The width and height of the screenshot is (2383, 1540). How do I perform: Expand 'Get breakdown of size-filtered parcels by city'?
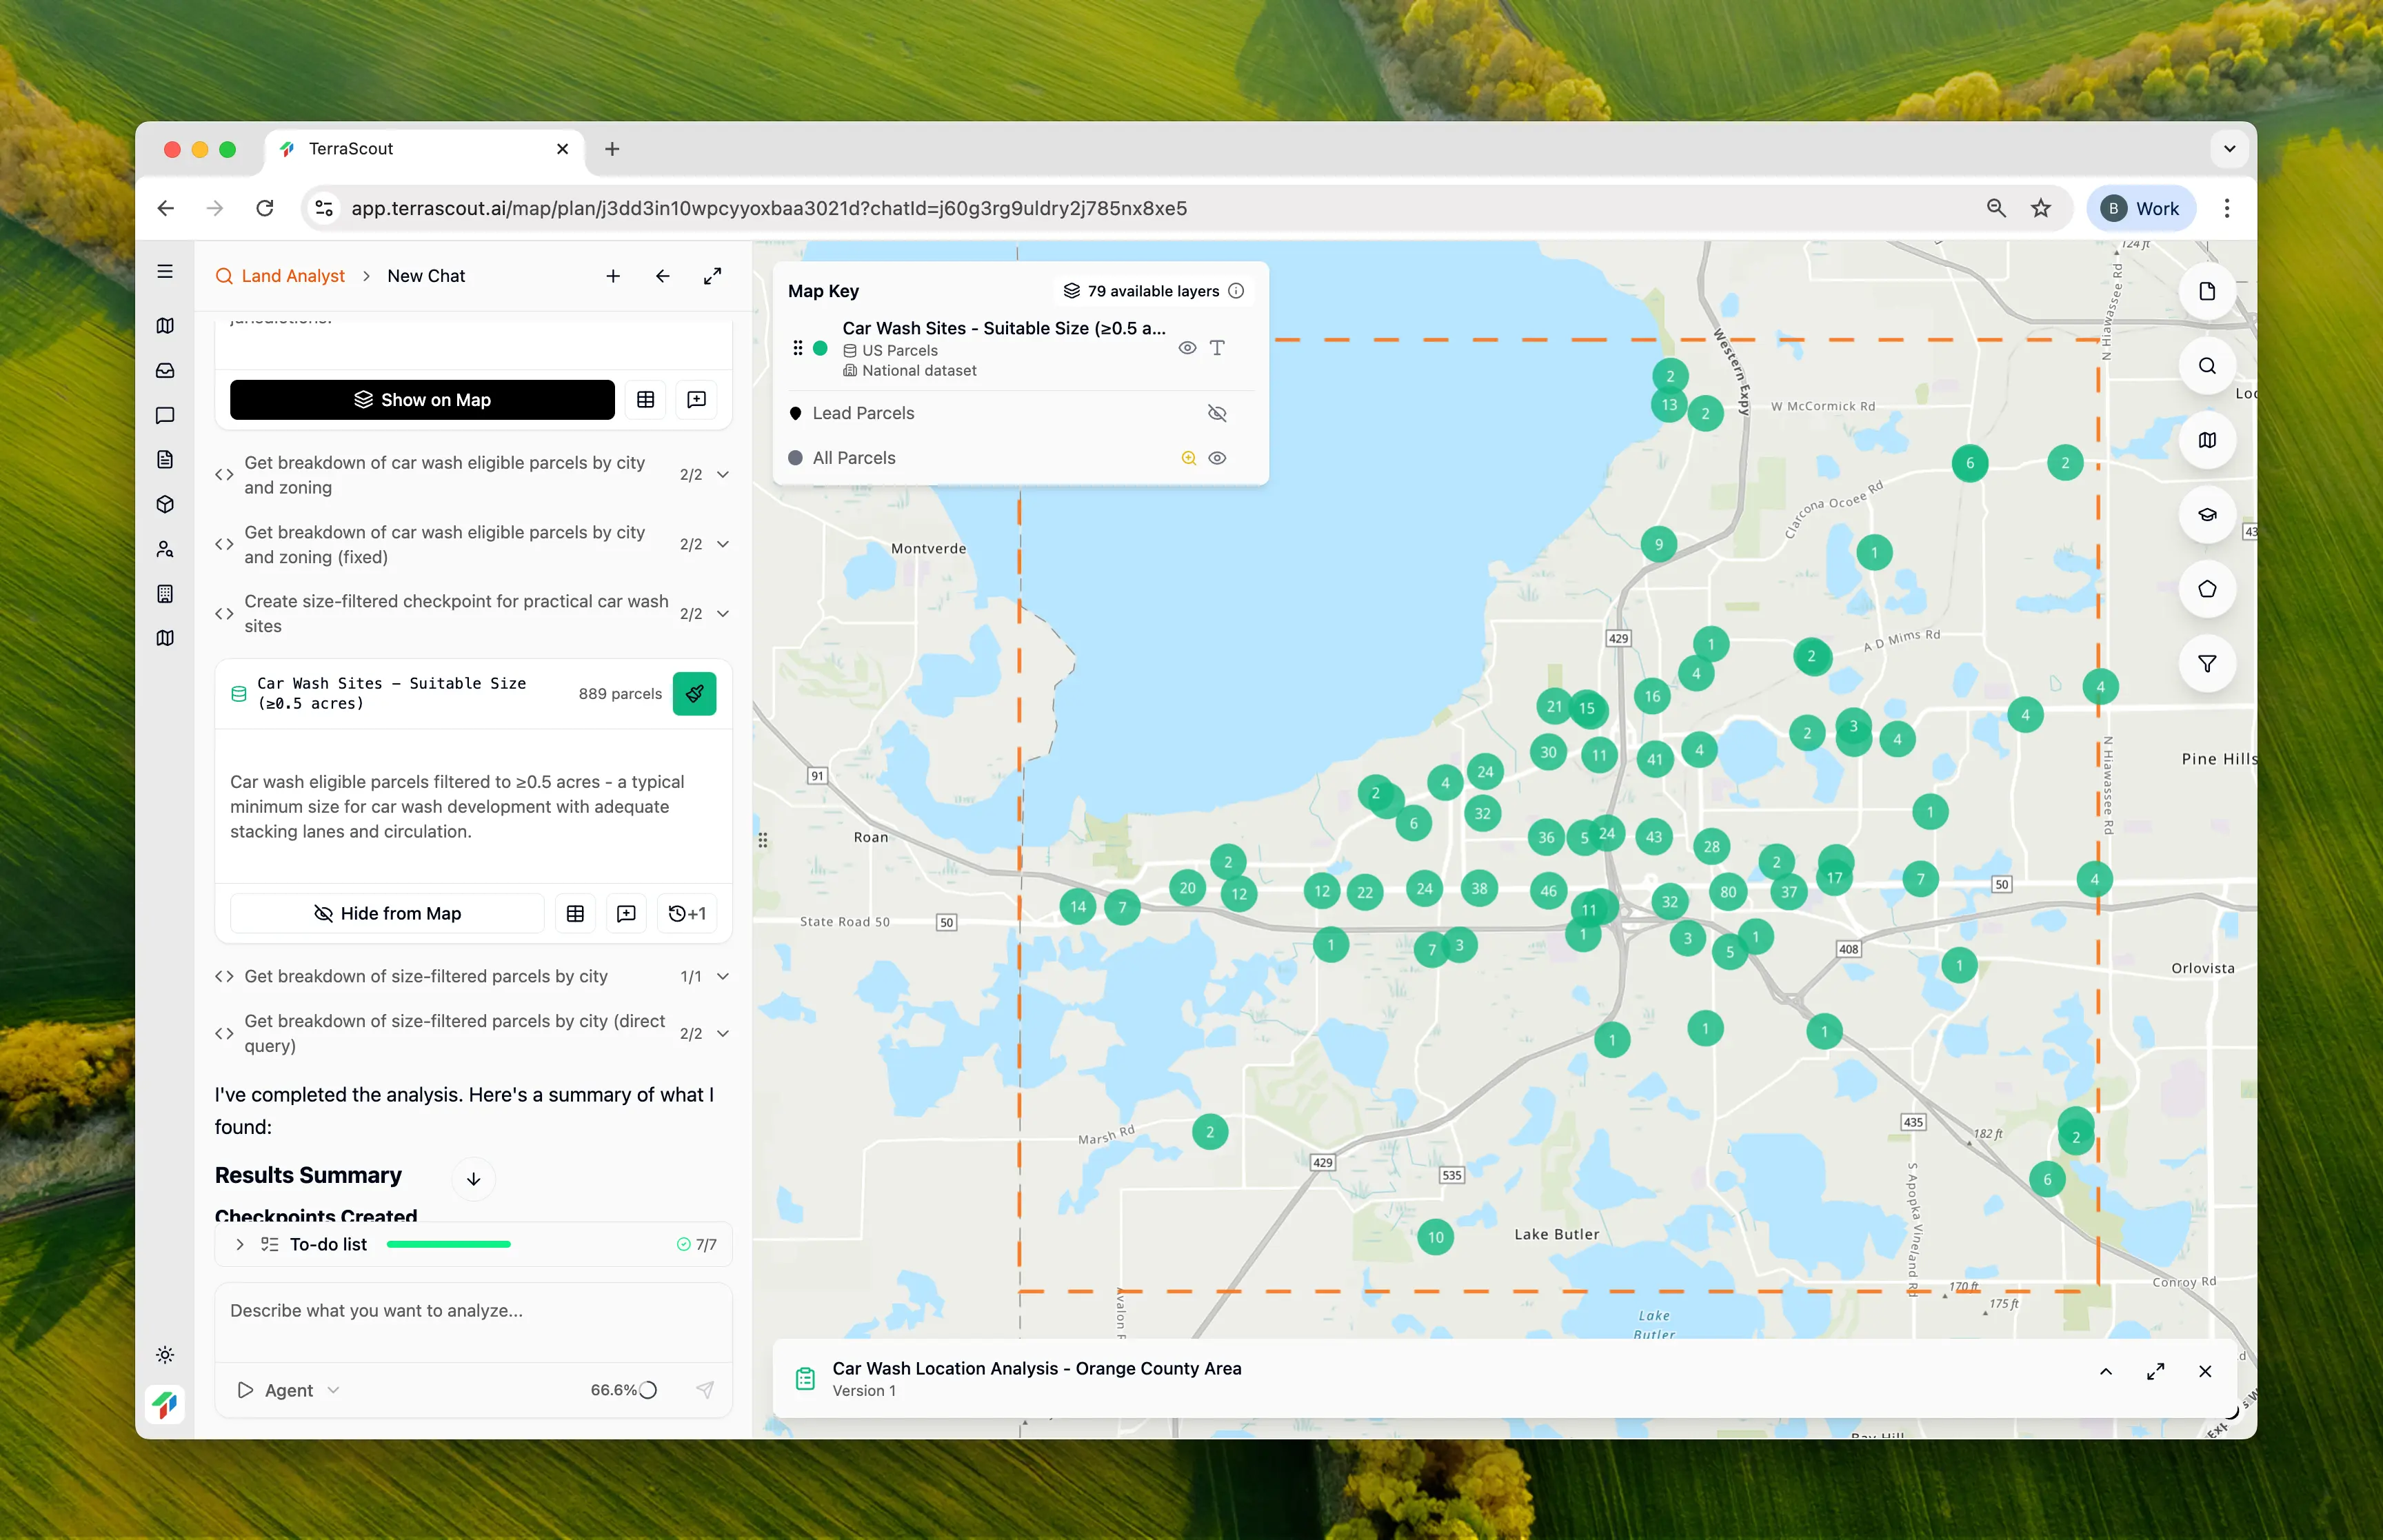click(x=722, y=976)
